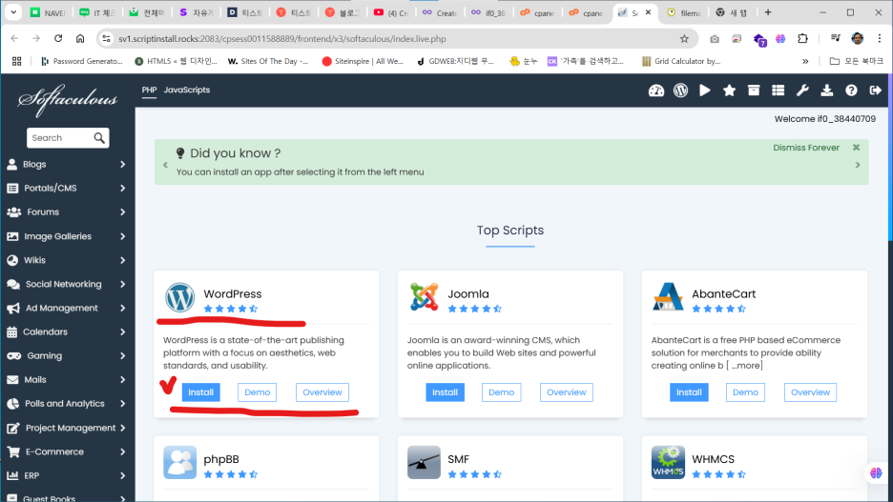Expand the Blogs category
The image size is (893, 502).
click(x=67, y=164)
